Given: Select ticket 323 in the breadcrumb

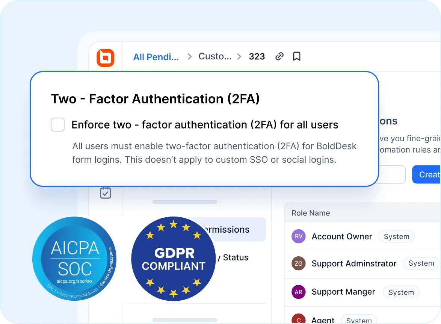Looking at the screenshot, I should coord(257,56).
